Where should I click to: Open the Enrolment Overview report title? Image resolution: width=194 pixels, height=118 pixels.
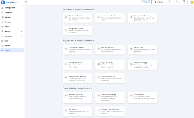[x=76, y=16]
